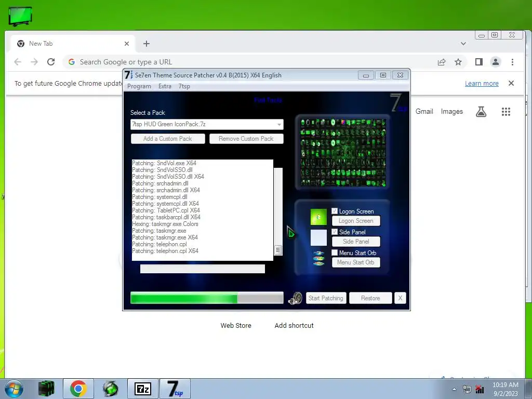Click log line 'Hexing: taskmgr.exe Colors'
Screen dimensions: 532x399
165,224
